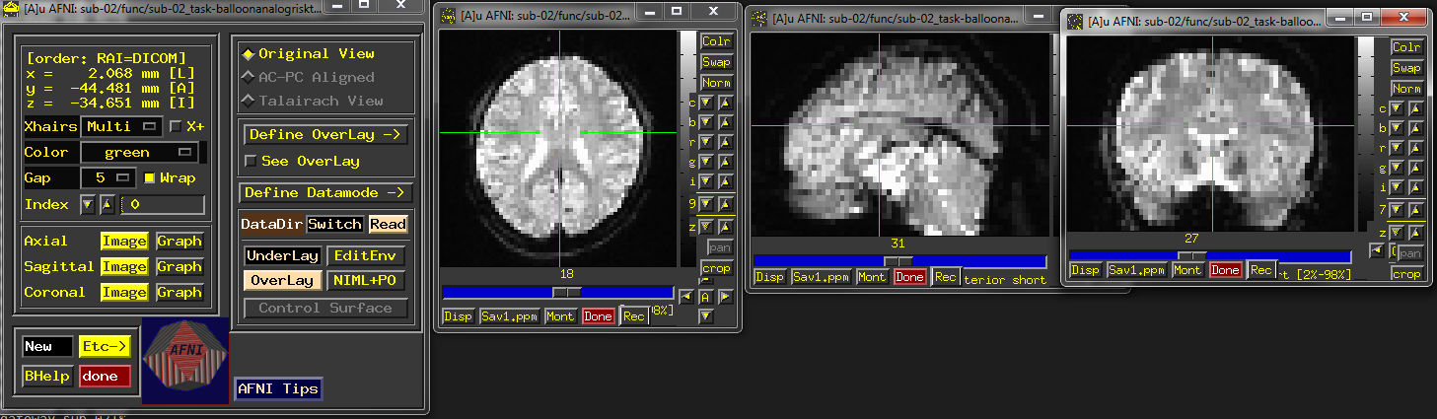
Task: Click the sagittal slice slider
Action: 899,261
